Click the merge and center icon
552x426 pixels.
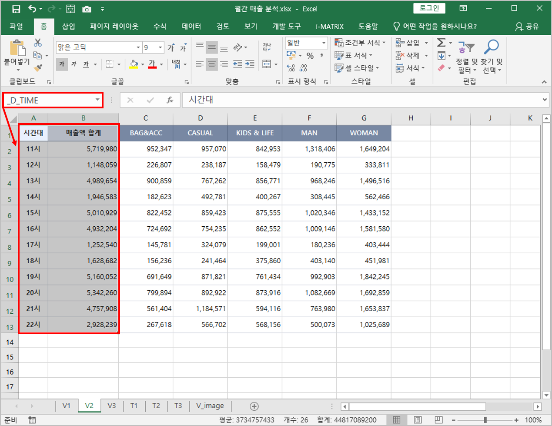(x=267, y=64)
